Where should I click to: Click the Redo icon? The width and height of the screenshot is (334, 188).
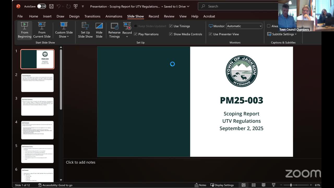68,6
